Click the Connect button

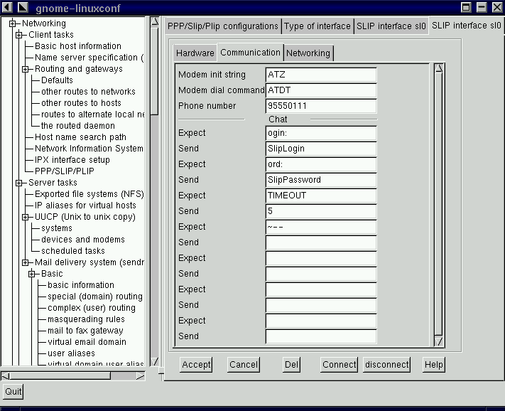339,365
